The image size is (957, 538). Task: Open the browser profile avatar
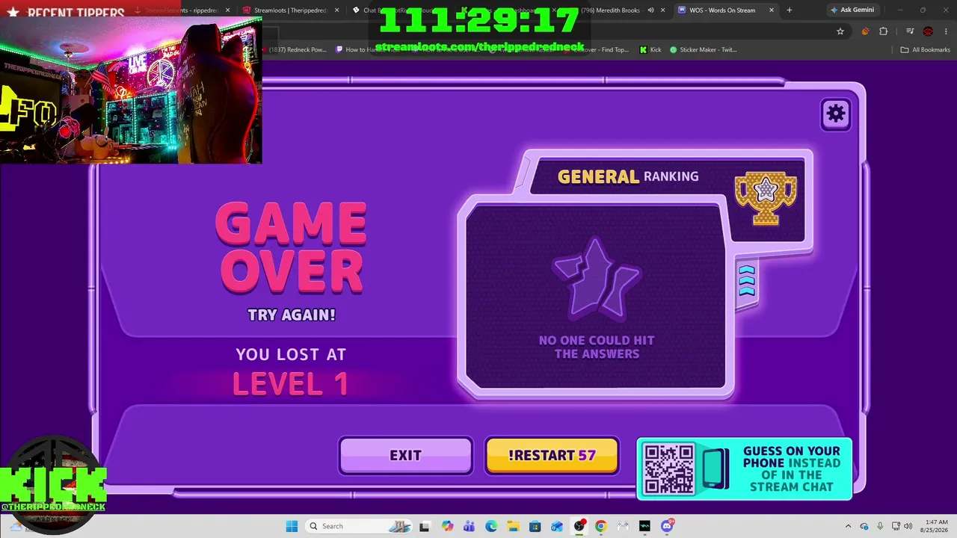coord(928,31)
